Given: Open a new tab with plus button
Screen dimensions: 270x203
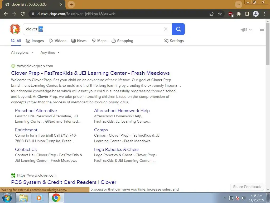Looking at the screenshot, I should pyautogui.click(x=71, y=4).
